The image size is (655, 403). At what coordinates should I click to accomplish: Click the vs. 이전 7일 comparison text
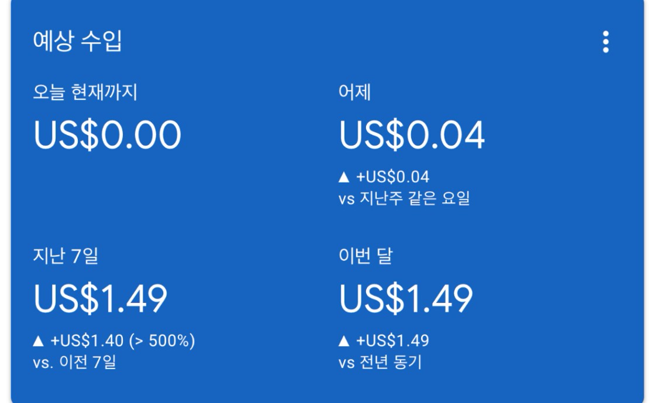tap(74, 363)
